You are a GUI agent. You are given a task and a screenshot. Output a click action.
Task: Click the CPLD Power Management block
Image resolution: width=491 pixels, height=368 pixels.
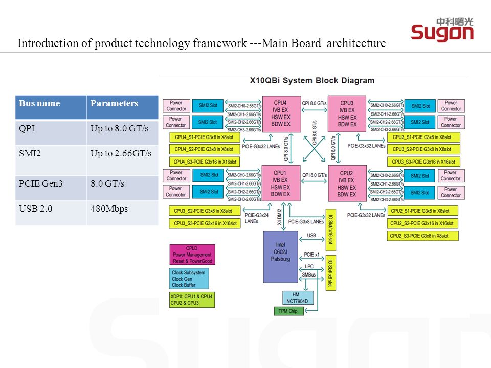point(192,255)
